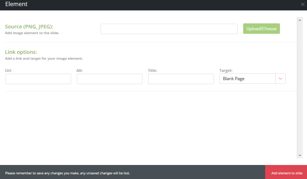Click the Title field label
This screenshot has height=179, width=307.
pos(152,70)
